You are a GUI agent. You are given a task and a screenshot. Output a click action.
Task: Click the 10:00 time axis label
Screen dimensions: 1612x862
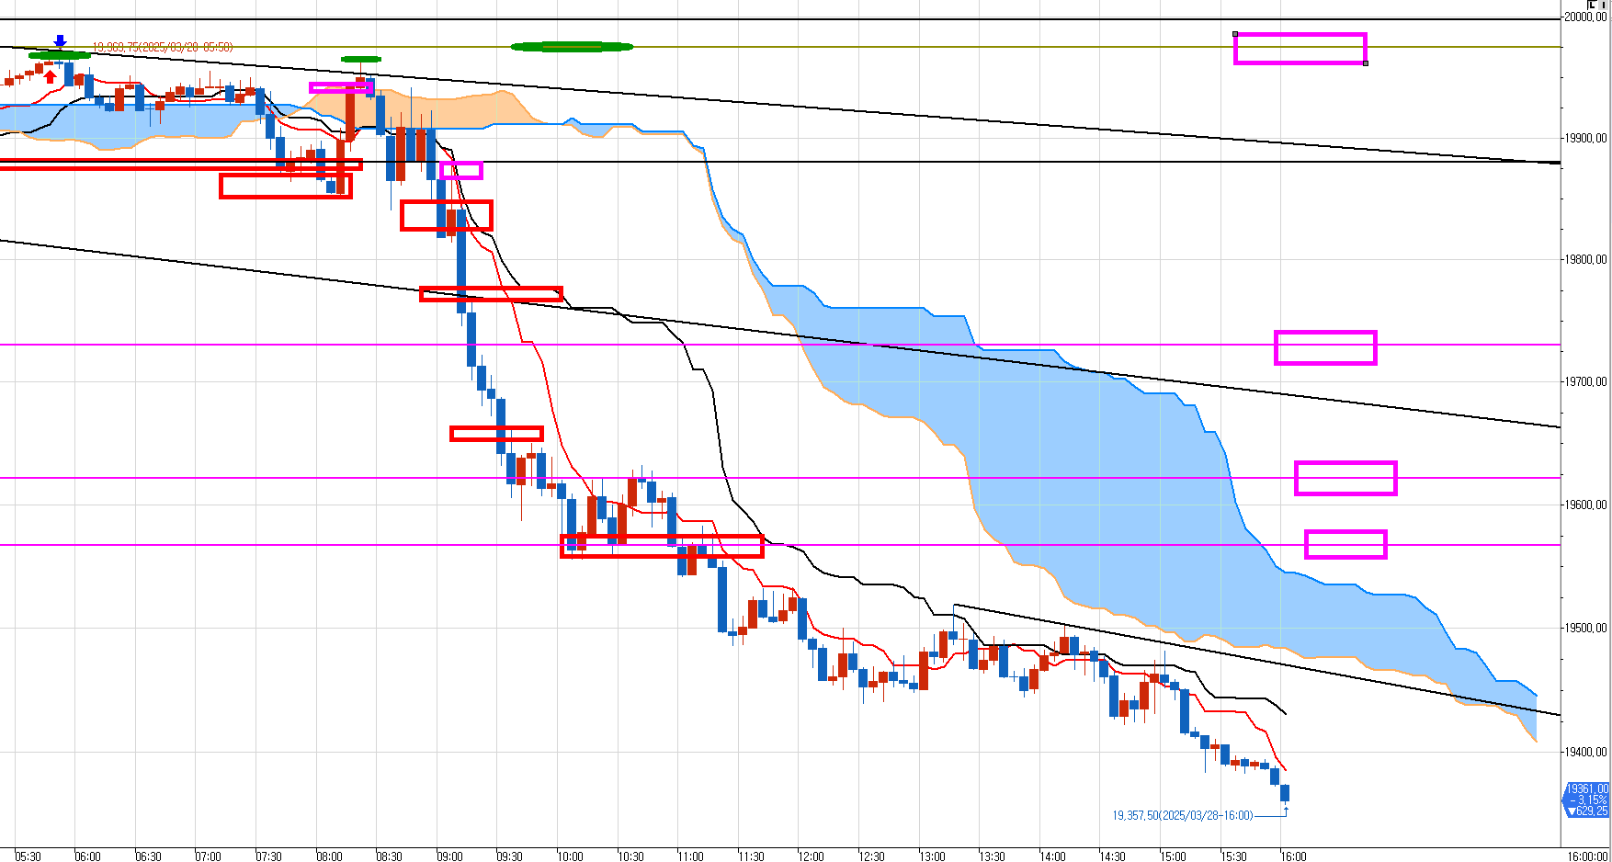(x=571, y=856)
